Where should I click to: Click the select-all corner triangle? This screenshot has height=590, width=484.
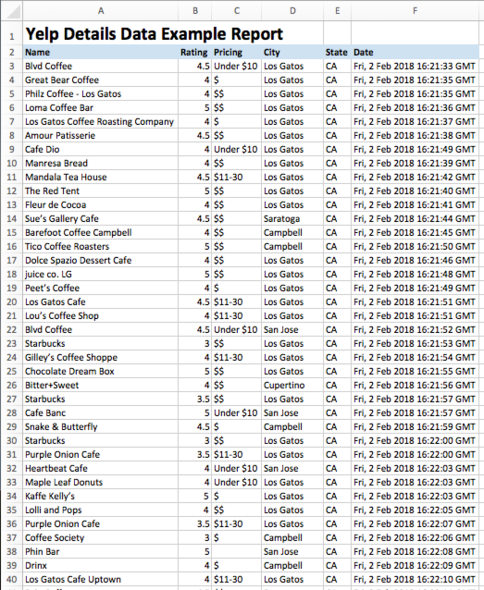click(x=12, y=11)
